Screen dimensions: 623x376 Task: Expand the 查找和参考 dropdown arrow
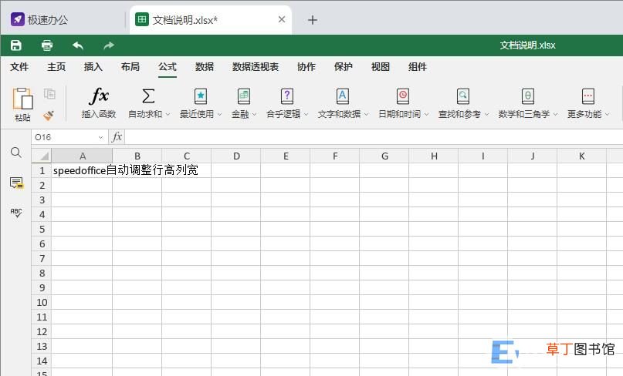point(486,114)
